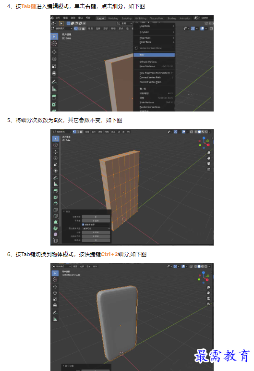The image size is (254, 371).
Task: Select the Rotate tool in the first Blender screenshot
Action: (x=54, y=59)
